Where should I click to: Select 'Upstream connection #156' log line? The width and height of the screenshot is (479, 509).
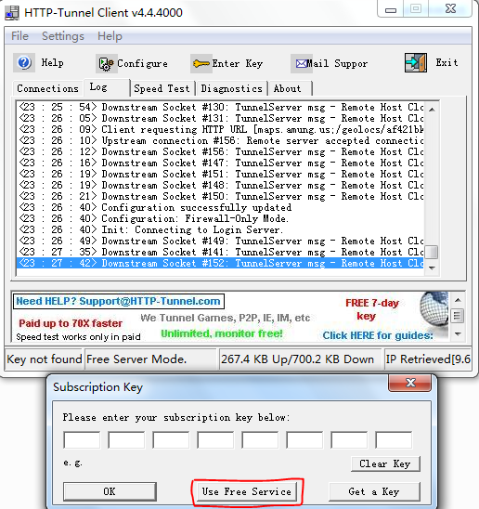[220, 140]
